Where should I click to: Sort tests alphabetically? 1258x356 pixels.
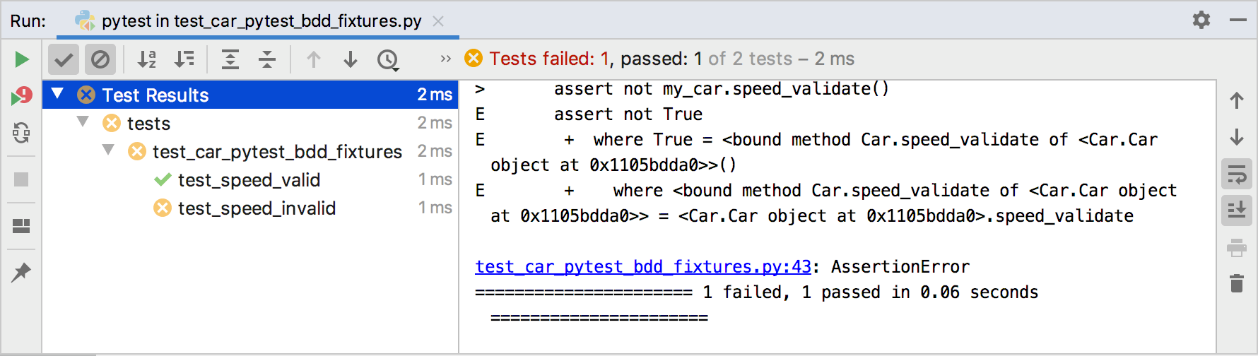[x=147, y=59]
